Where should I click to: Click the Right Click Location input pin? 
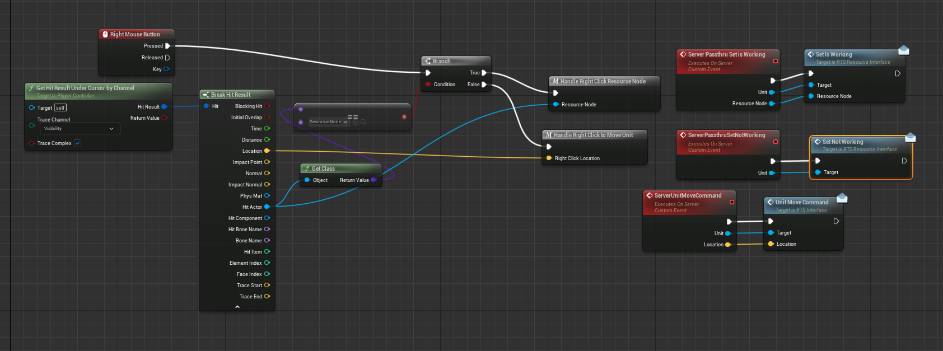pyautogui.click(x=549, y=158)
